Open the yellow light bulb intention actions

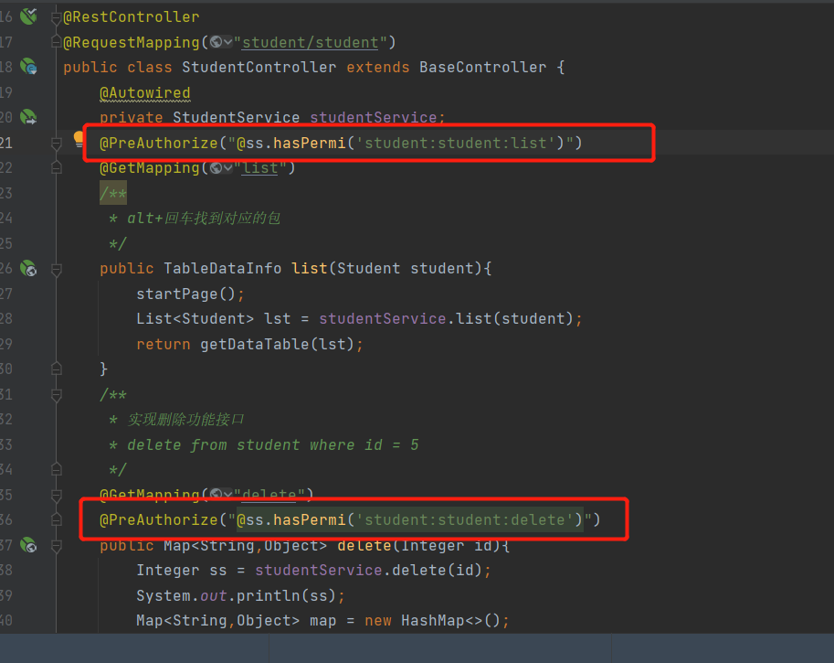(79, 140)
